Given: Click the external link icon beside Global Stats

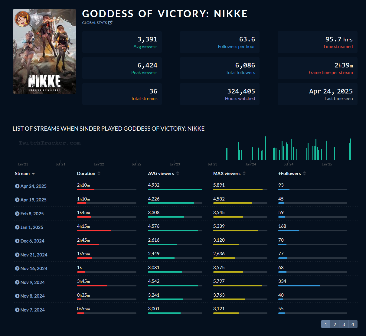Looking at the screenshot, I should 110,23.
